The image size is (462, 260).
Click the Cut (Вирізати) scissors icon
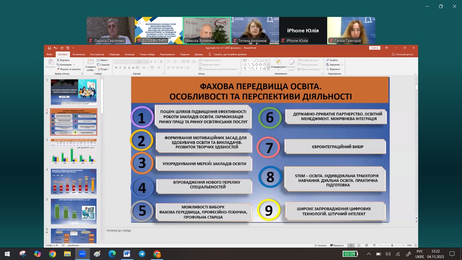(58, 60)
